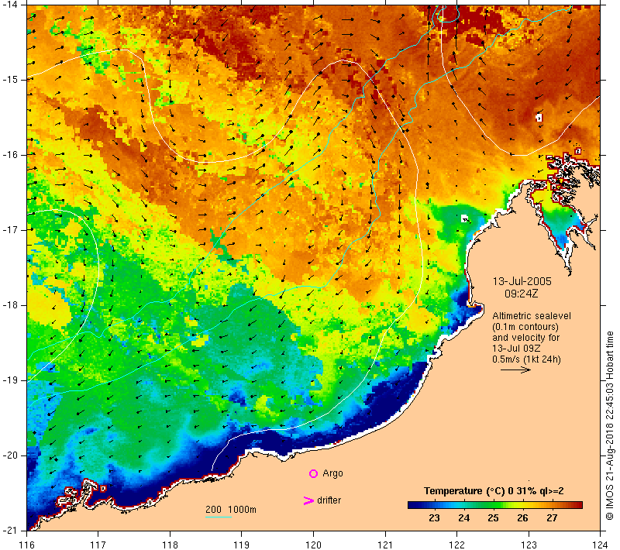Click the 26 tick on temperature scale
620x550 pixels.
point(522,518)
